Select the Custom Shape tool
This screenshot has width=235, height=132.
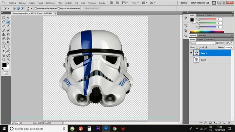coord(8,51)
